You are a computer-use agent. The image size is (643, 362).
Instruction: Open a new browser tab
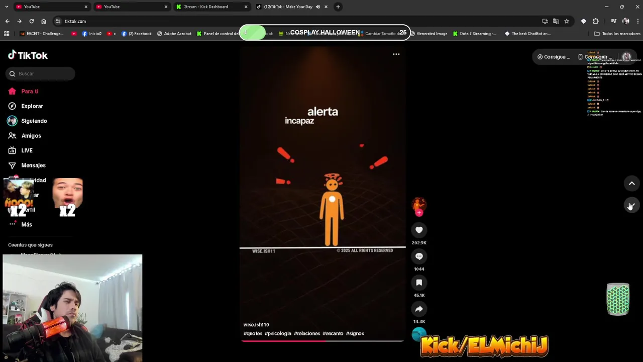point(338,7)
